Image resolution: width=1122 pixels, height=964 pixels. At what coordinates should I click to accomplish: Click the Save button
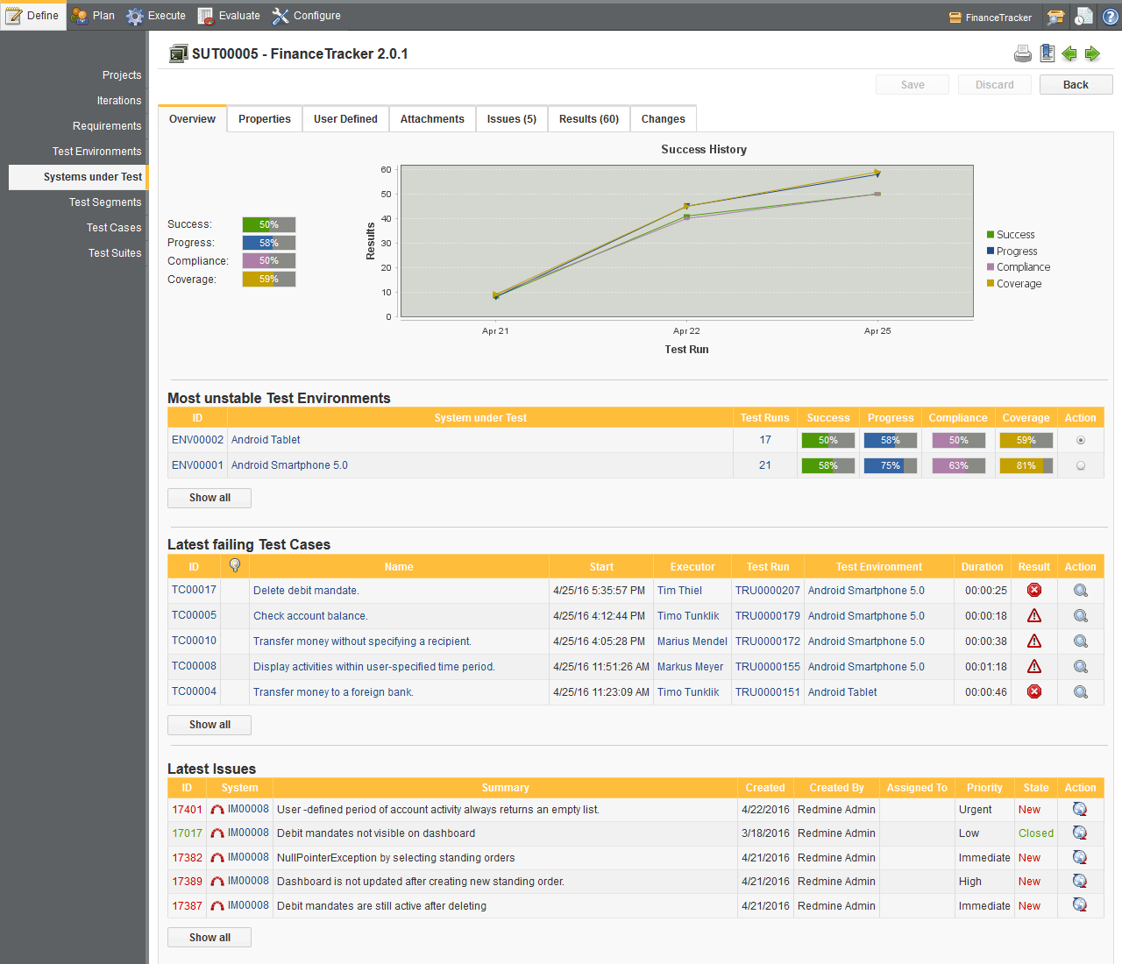[x=913, y=85]
